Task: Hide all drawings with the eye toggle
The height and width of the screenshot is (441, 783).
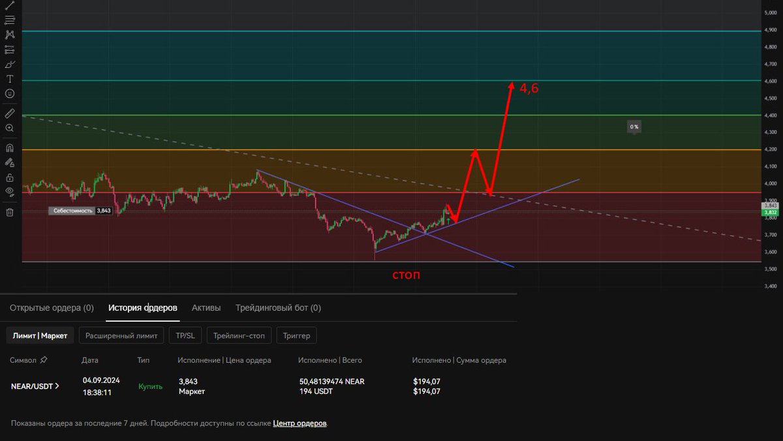Action: [9, 192]
